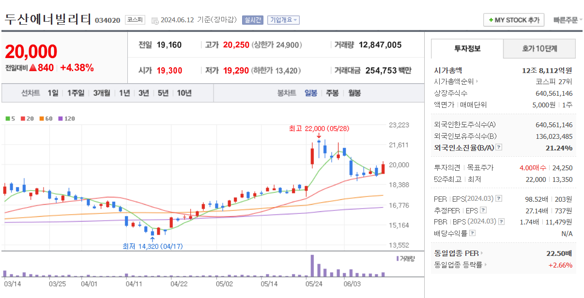Select the 5년 line chart period
Viewport: 584px width, 298px height.
163,93
